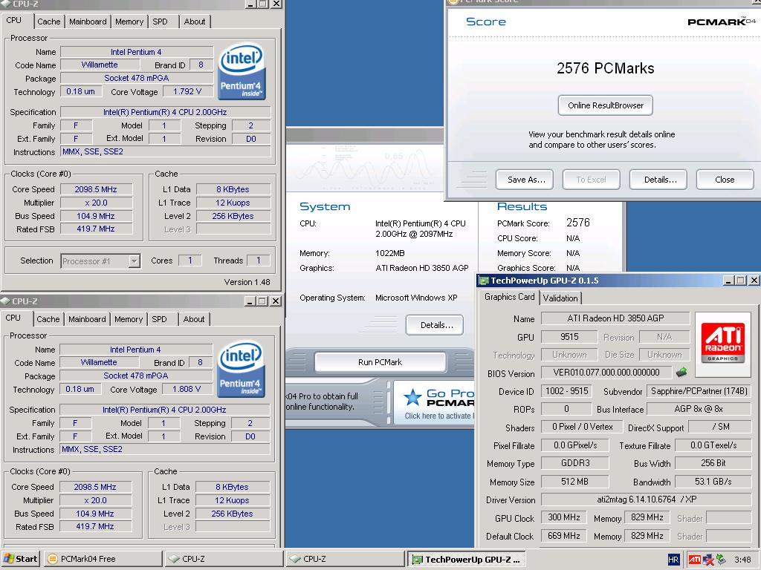Switch to Memory tab in lower CPU-Z window
This screenshot has width=761, height=570.
click(129, 319)
